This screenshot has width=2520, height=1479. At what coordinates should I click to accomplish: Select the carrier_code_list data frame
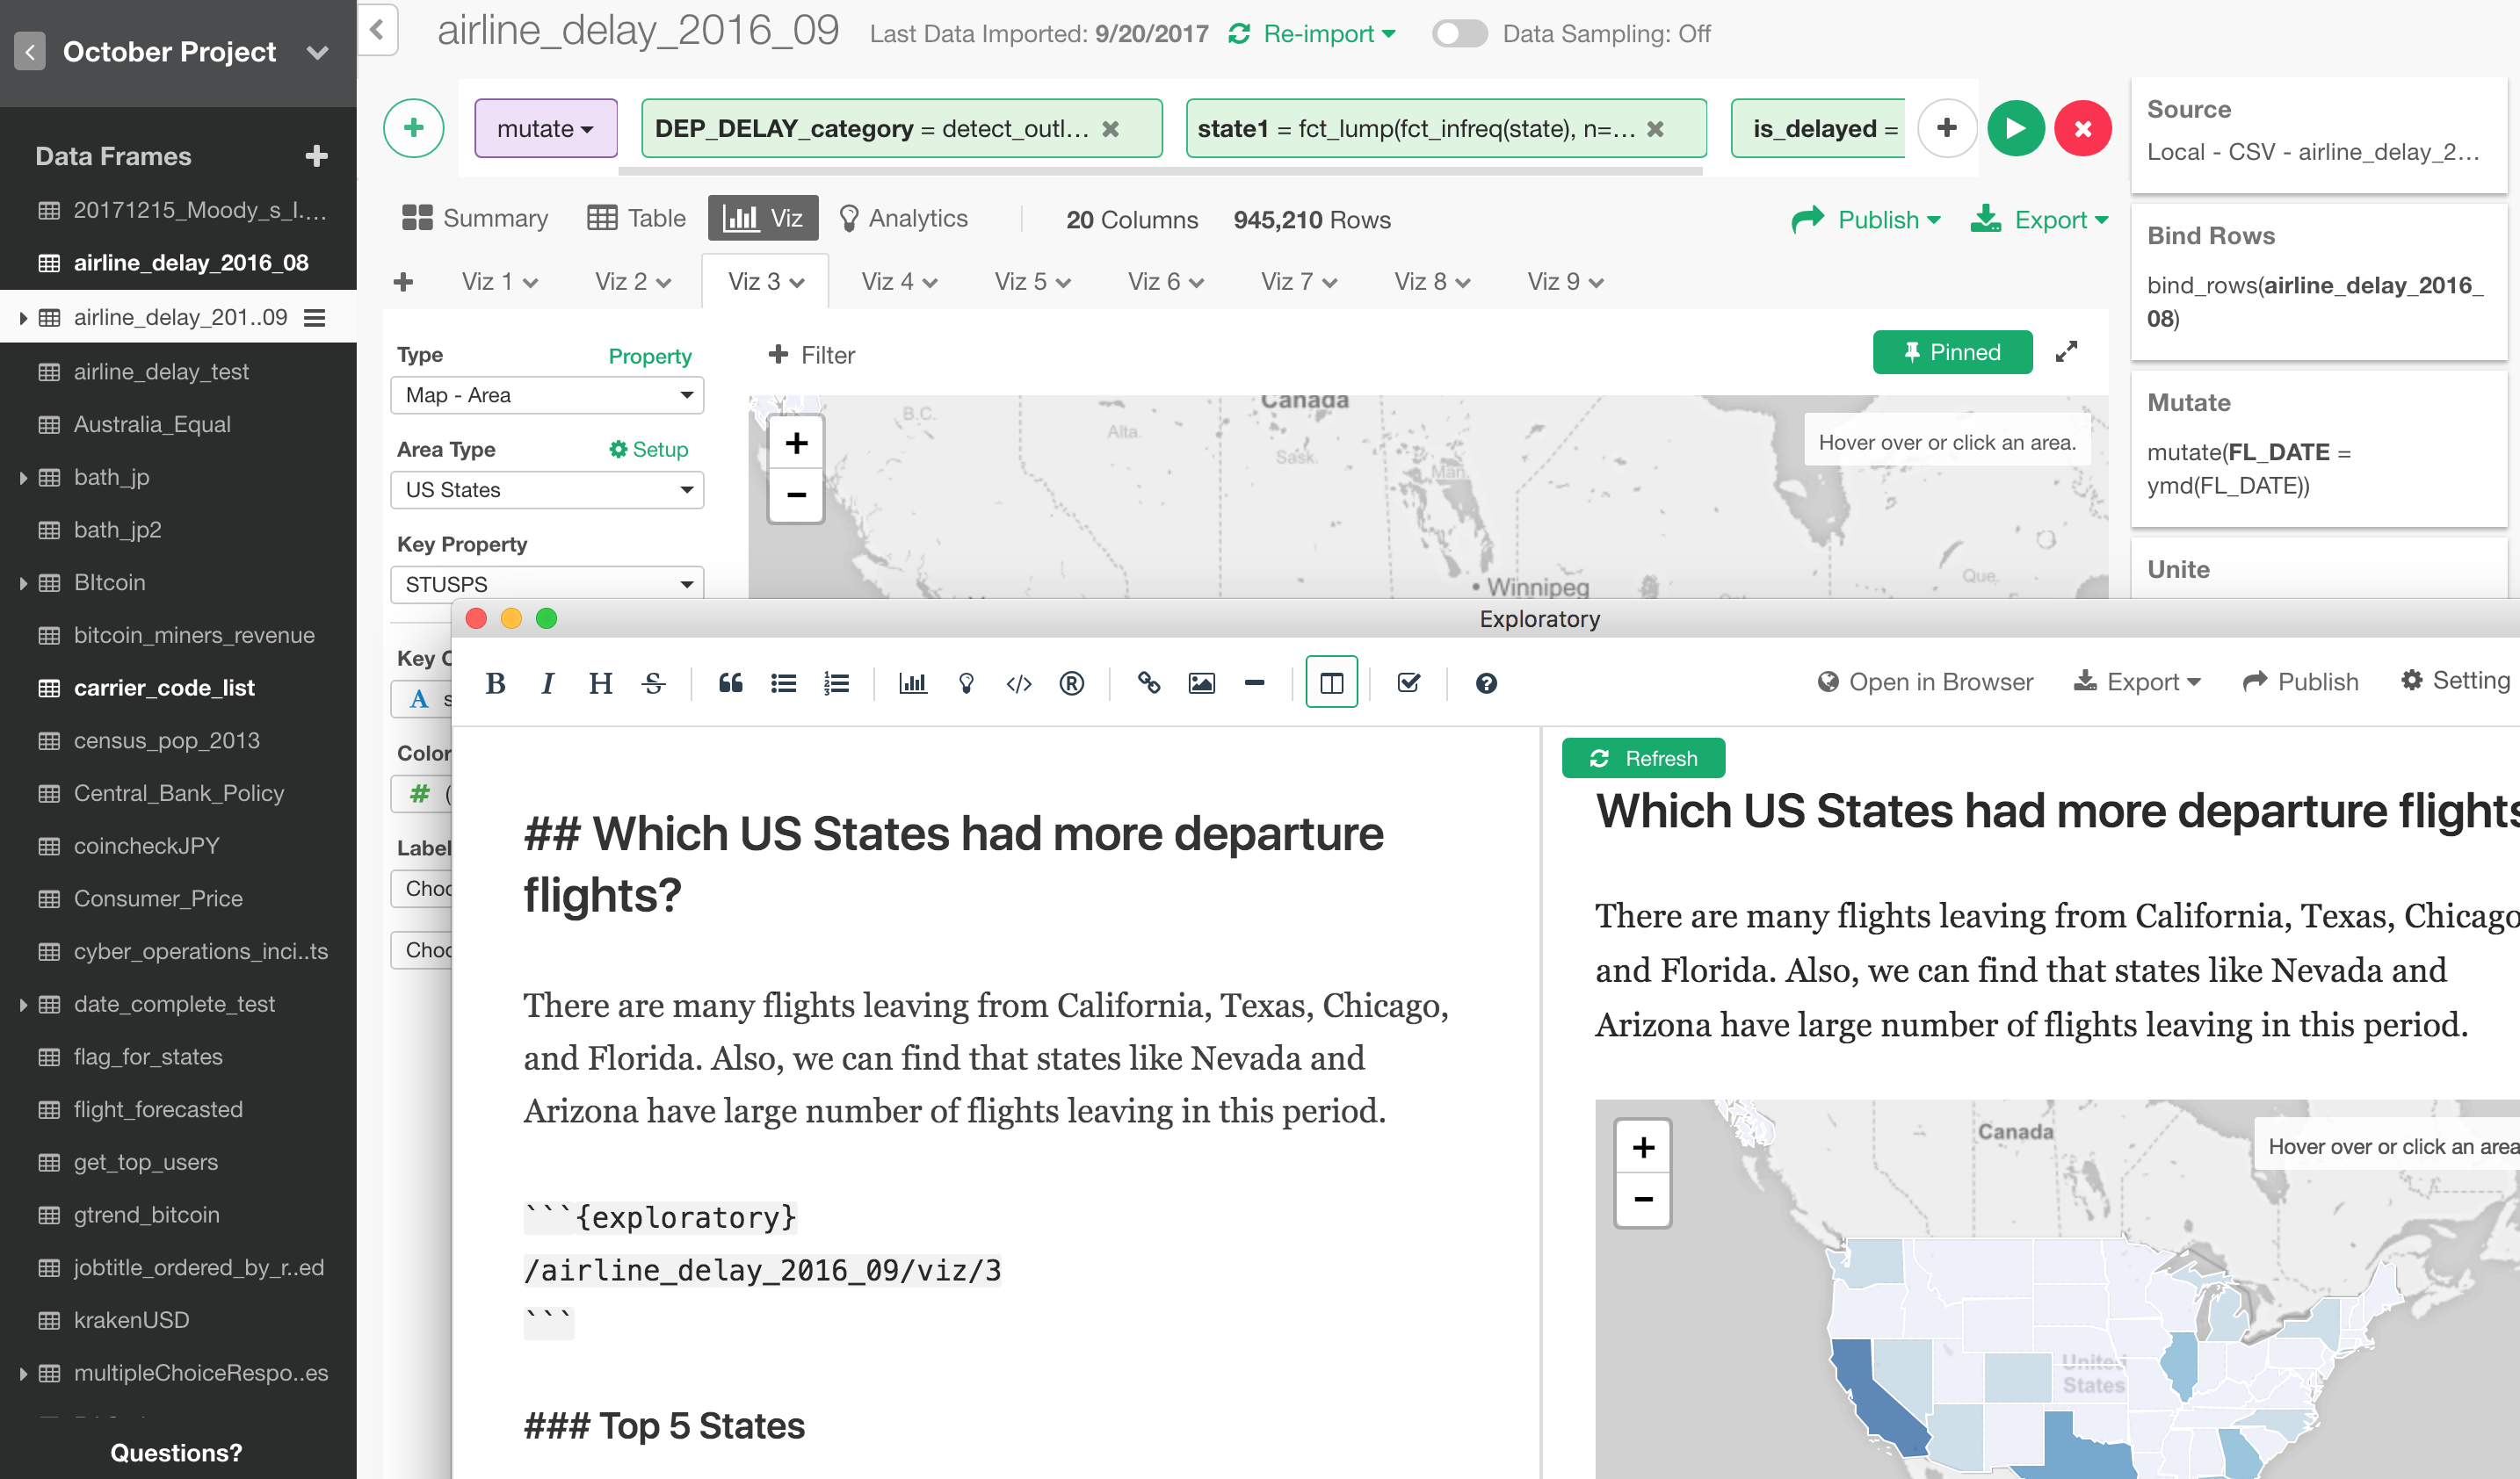(164, 688)
